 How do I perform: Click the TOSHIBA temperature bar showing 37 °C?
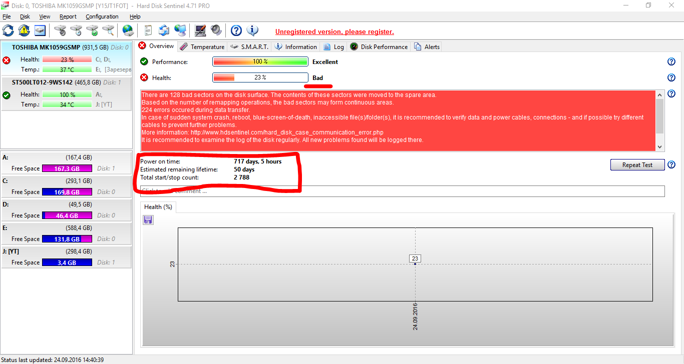pyautogui.click(x=68, y=70)
